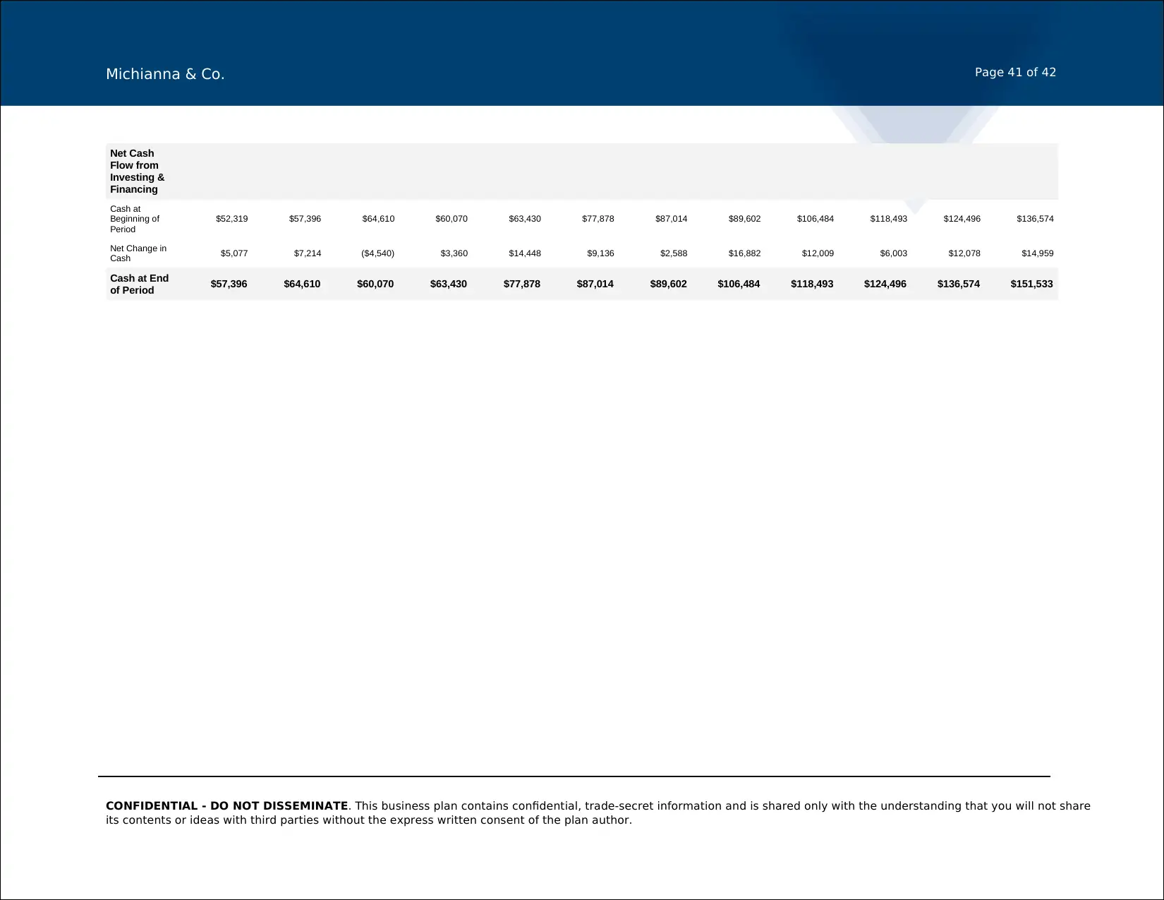
Task: Click the $2,588 net change value
Action: pos(674,253)
